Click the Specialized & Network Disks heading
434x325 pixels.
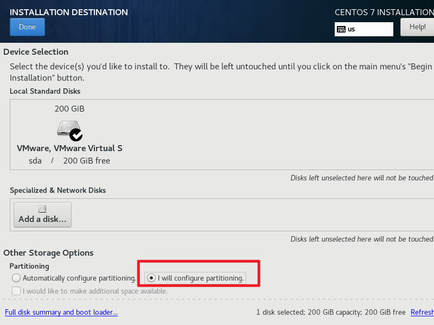coord(58,191)
